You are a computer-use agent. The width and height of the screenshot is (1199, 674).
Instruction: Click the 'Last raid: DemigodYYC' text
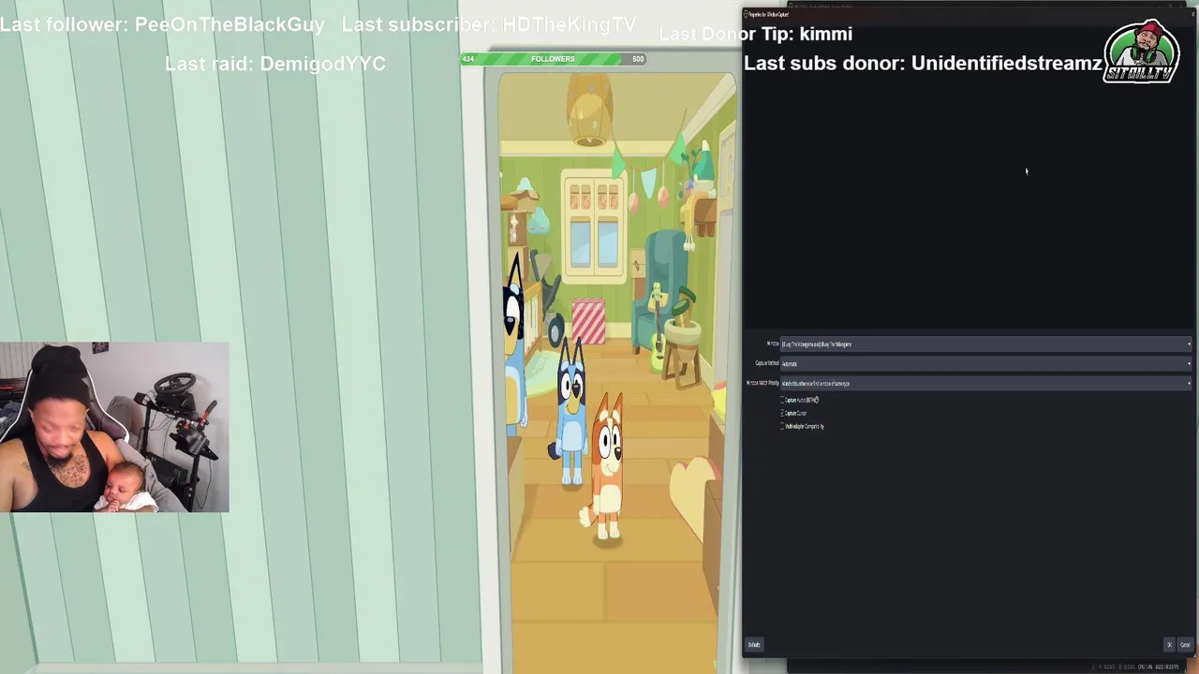point(275,64)
